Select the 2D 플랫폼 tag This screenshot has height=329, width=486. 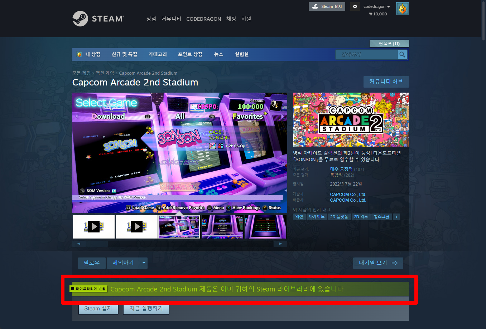click(339, 217)
